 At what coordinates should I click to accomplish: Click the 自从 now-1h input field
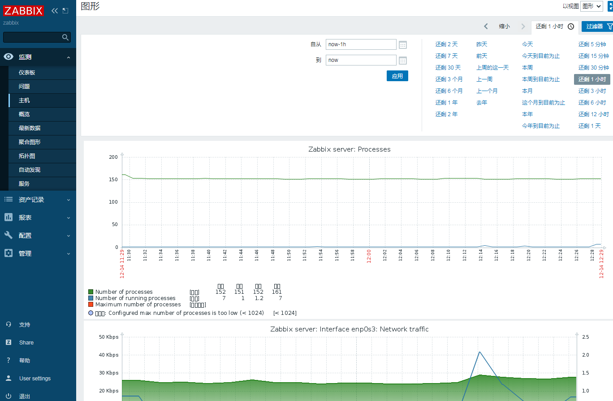pyautogui.click(x=361, y=44)
